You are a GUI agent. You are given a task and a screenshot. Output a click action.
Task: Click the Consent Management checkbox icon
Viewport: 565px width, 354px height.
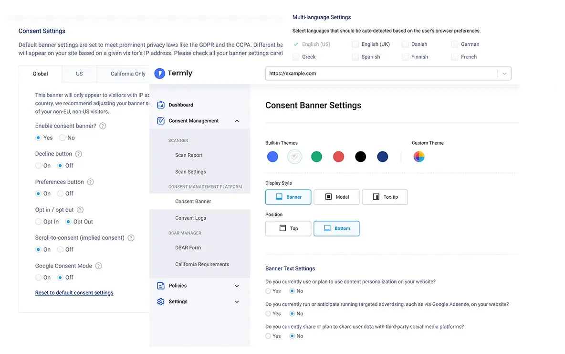tap(161, 121)
